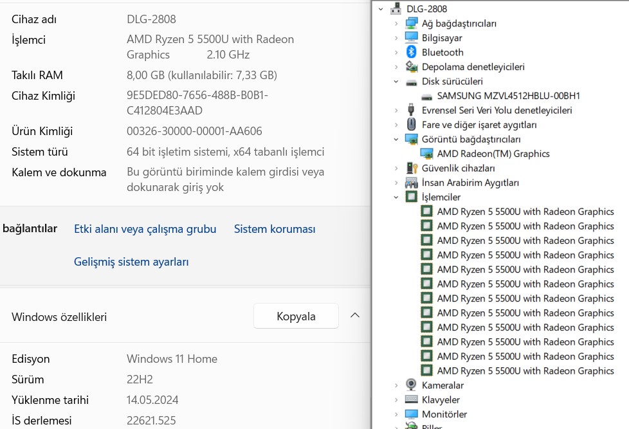This screenshot has height=429, width=629.
Task: Expand the Ağ bağdaştırıcıları node
Action: point(396,23)
